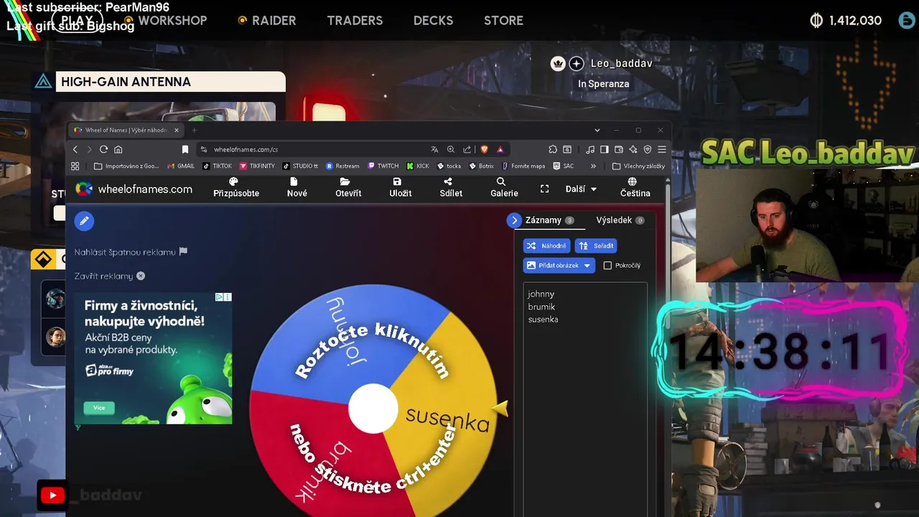
Task: Open tab search dropdown arrow
Action: point(597,130)
